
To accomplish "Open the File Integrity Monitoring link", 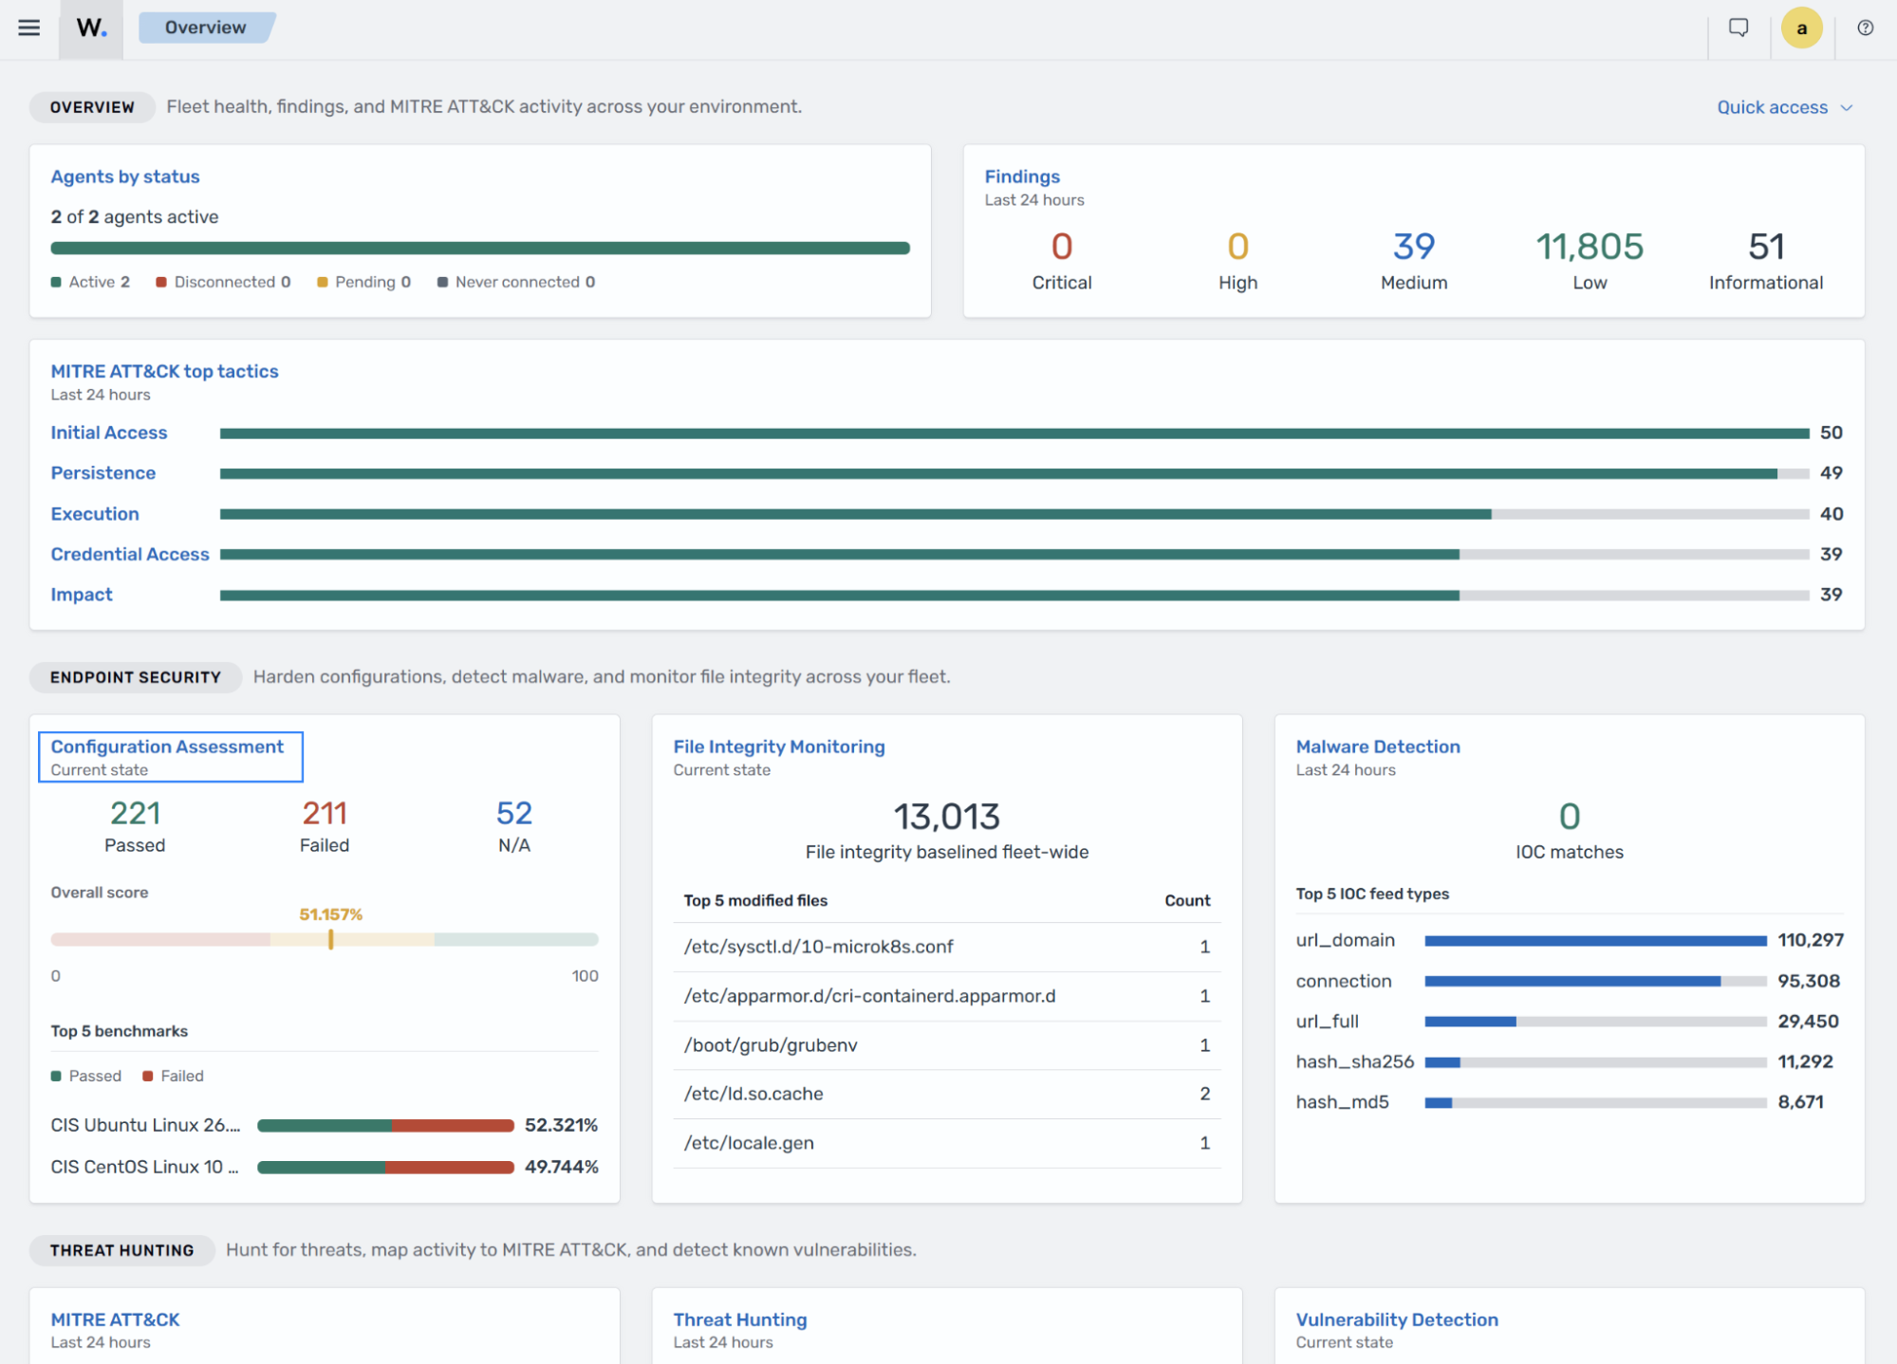I will click(x=779, y=747).
